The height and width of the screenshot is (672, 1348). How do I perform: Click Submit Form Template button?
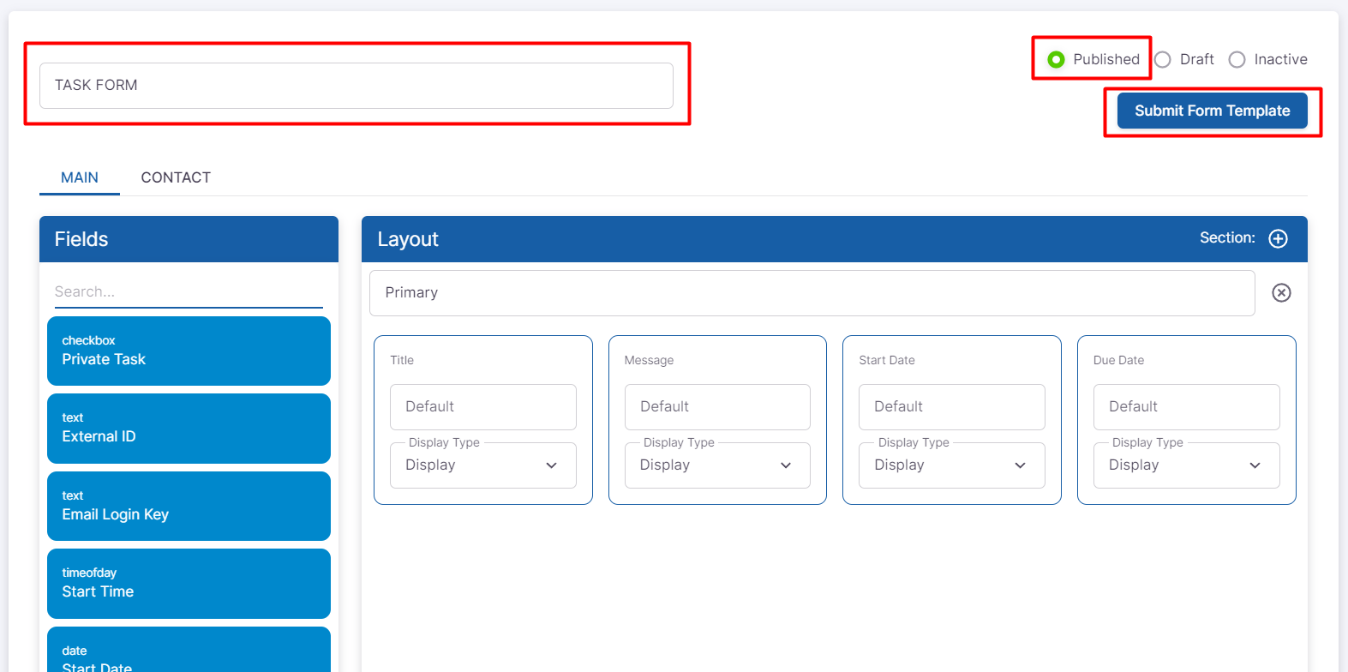tap(1212, 111)
